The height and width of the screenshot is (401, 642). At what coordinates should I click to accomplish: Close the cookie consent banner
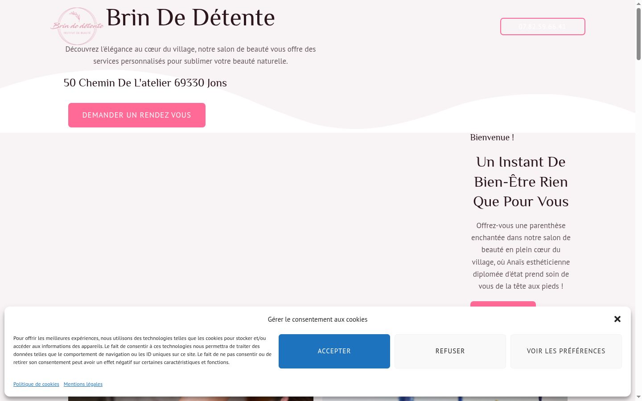(617, 319)
